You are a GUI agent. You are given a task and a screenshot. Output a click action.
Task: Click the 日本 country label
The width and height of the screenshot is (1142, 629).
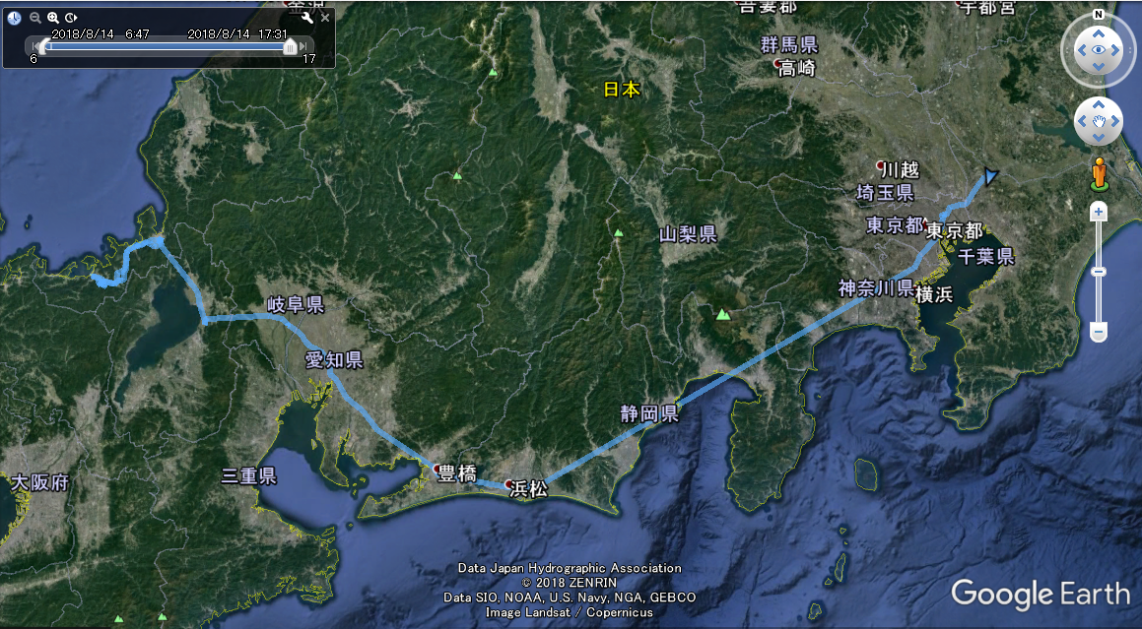(622, 90)
